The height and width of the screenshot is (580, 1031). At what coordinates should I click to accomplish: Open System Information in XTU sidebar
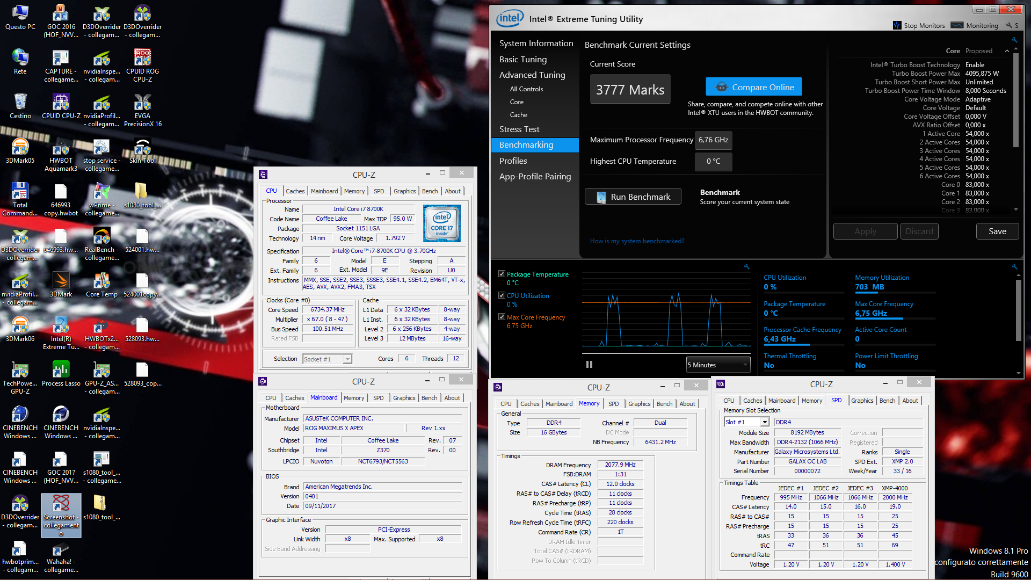point(536,44)
